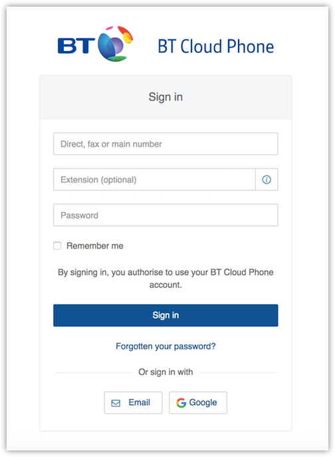The width and height of the screenshot is (335, 457).
Task: Click the authorisation notice text
Action: pos(166,278)
